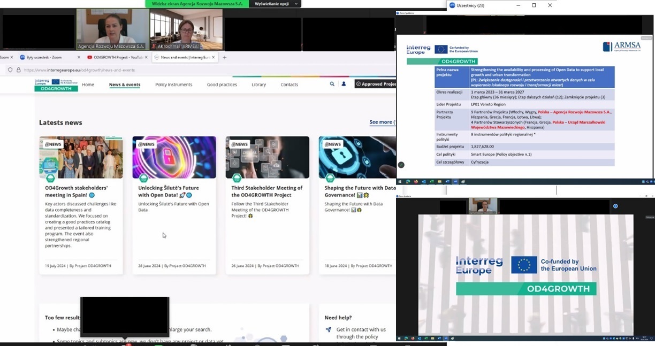Open the Outlook icon in upper taskbar

pos(424,182)
